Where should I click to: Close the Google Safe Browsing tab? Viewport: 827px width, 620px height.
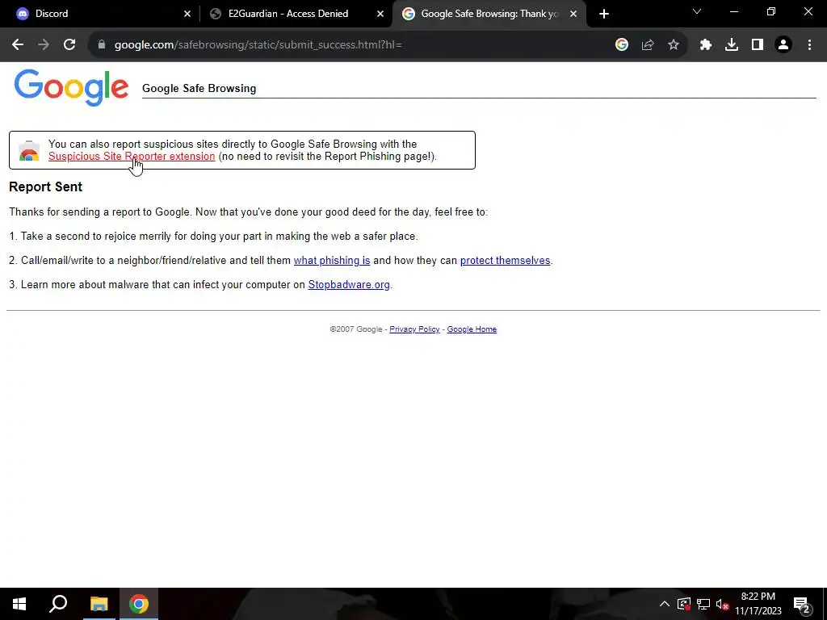(573, 14)
